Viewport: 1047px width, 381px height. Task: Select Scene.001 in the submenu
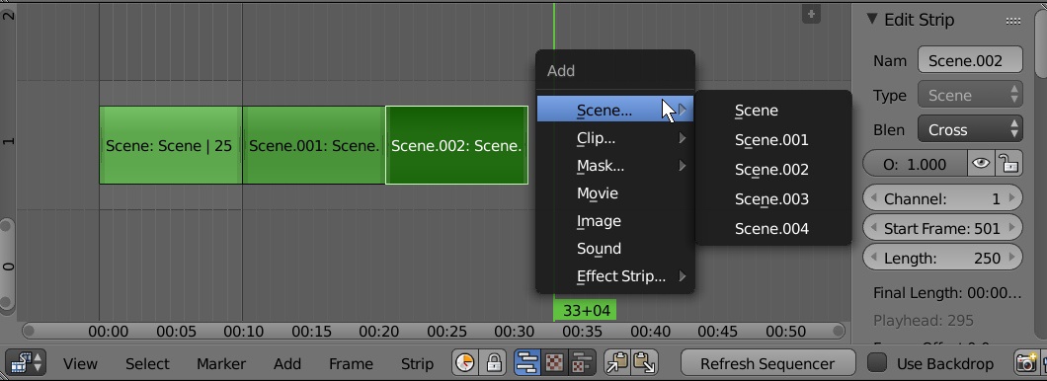click(x=773, y=139)
